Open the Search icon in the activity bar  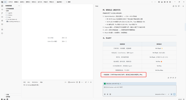click(x=2, y=9)
